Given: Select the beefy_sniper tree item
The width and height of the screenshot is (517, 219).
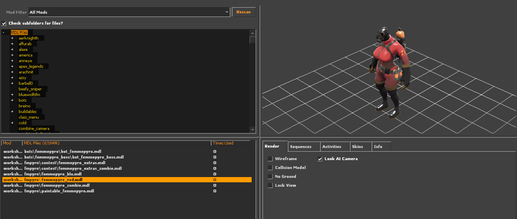Looking at the screenshot, I should (30, 89).
